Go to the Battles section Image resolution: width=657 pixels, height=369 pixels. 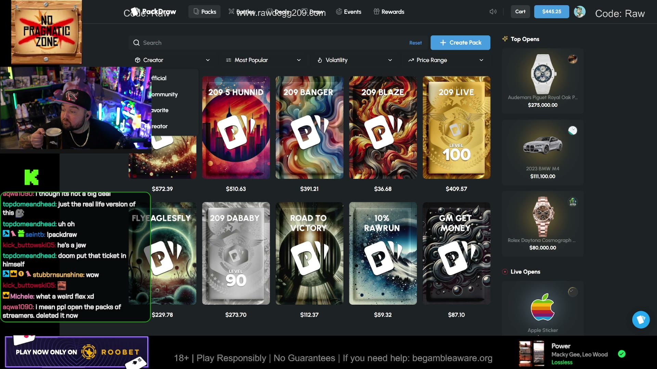[242, 12]
